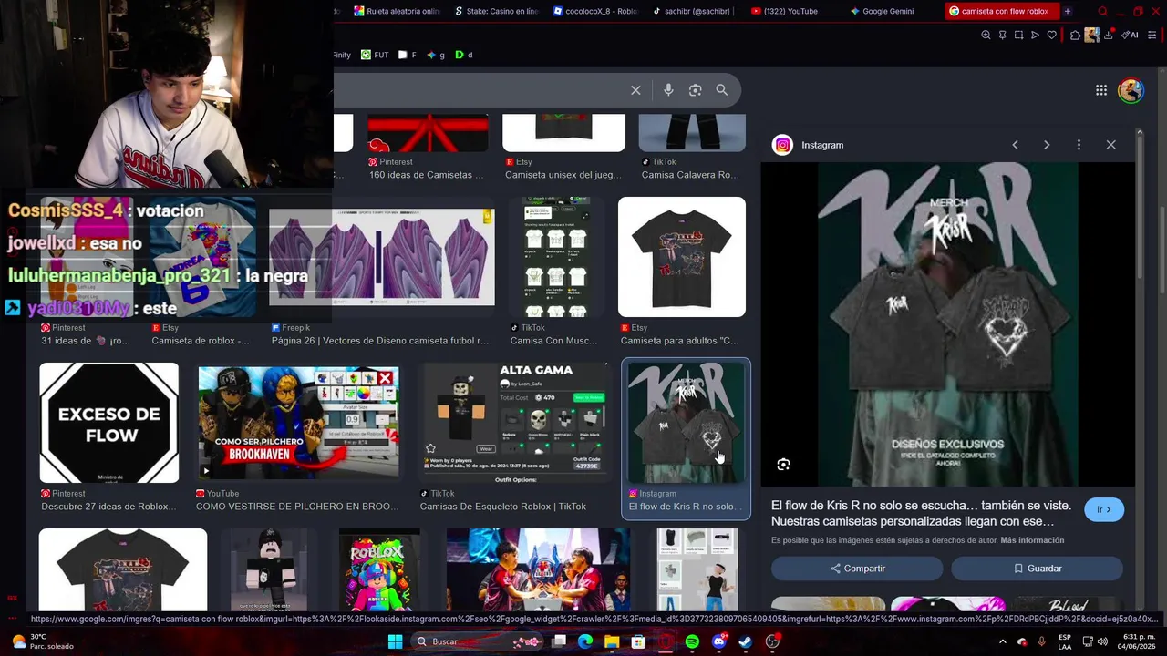Click the Guardar save button
1167x656 pixels.
click(1037, 569)
